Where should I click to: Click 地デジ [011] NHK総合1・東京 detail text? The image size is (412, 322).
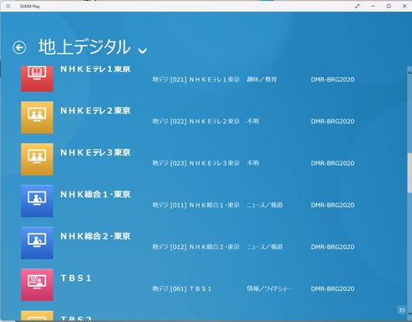196,205
